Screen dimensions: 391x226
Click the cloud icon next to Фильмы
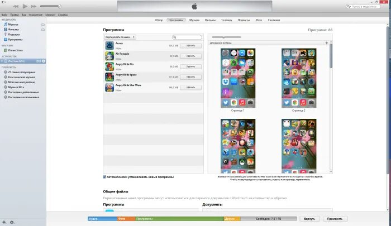[x=43, y=30]
